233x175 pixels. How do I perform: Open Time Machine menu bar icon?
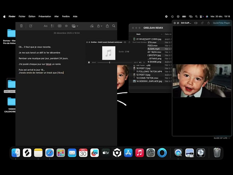pos(172,16)
